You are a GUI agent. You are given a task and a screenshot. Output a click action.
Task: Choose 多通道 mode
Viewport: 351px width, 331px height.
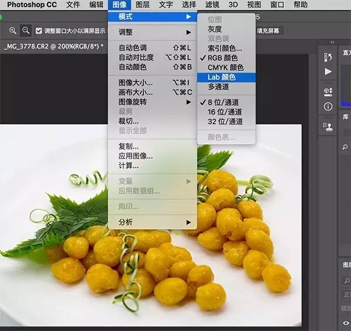226,87
